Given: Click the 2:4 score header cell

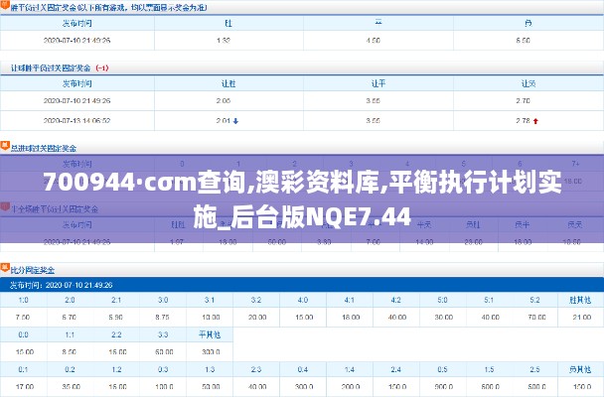Looking at the screenshot, I should [396, 369].
